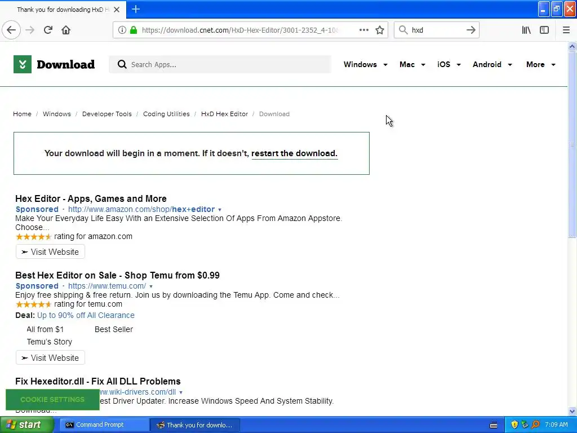Open the Windows breadcrumb link
Screen dimensions: 577x433
(x=57, y=114)
